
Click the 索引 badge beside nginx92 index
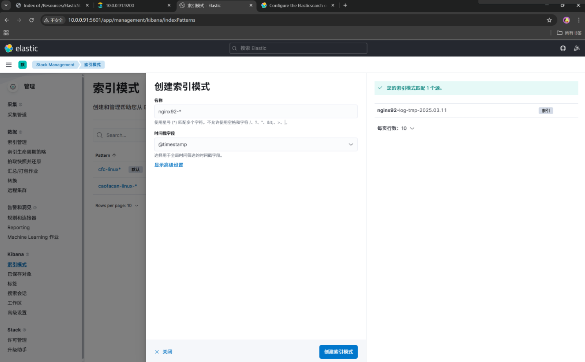(546, 111)
